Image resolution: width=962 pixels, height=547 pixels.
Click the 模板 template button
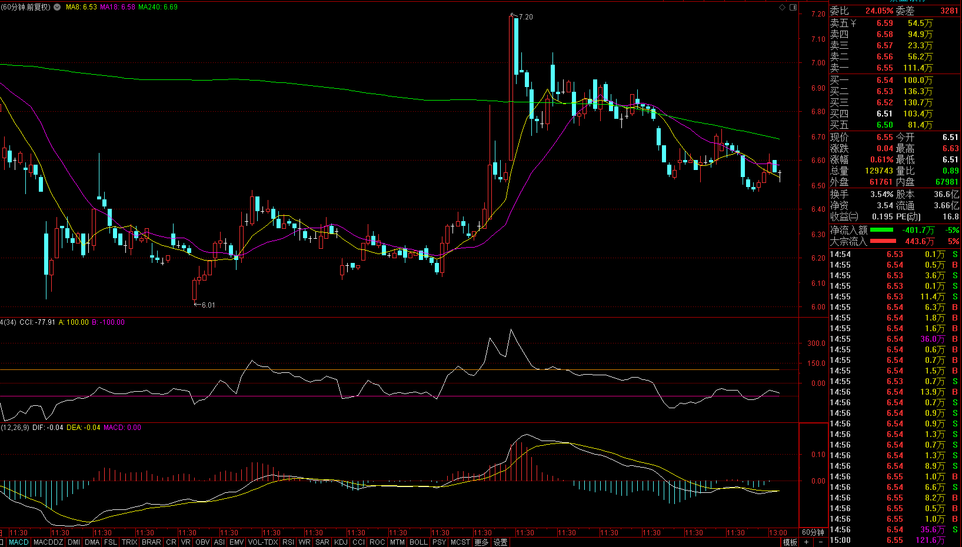tap(790, 542)
